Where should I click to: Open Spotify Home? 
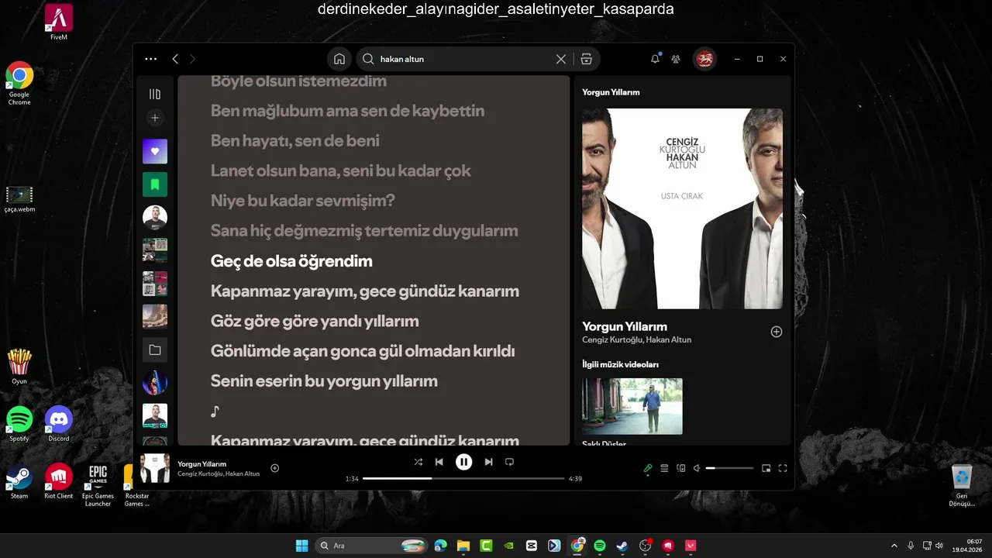pyautogui.click(x=339, y=59)
